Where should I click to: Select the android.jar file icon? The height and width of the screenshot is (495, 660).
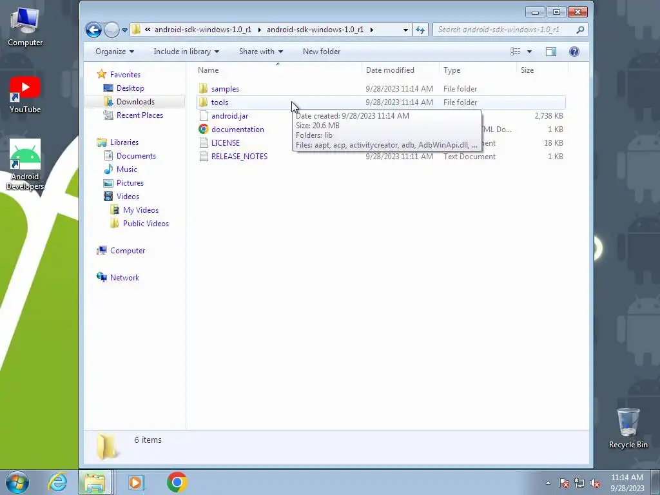[x=204, y=116]
